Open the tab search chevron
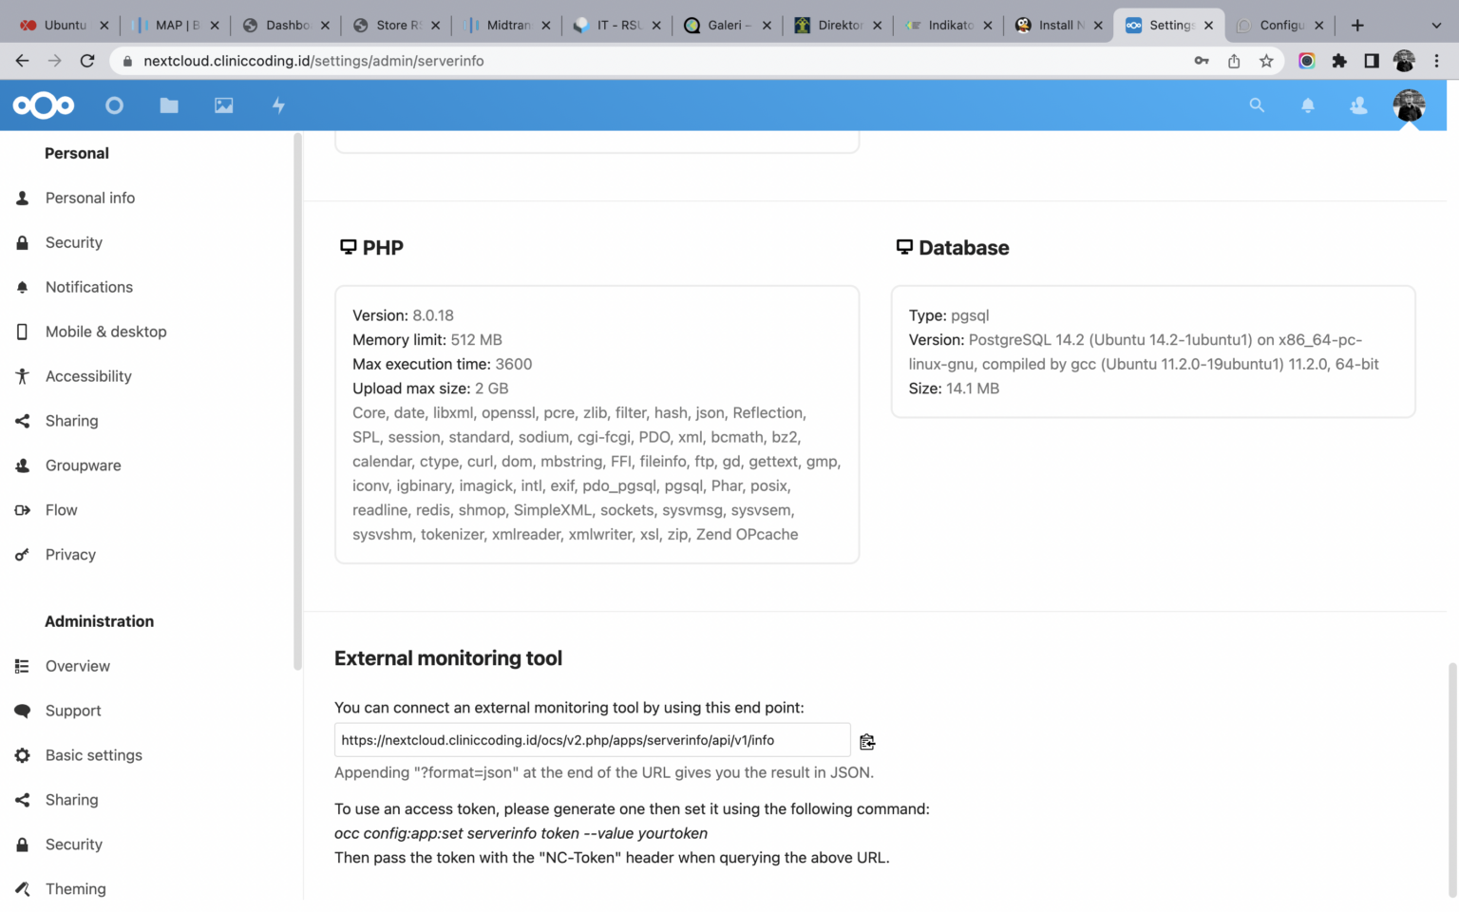 click(x=1435, y=25)
